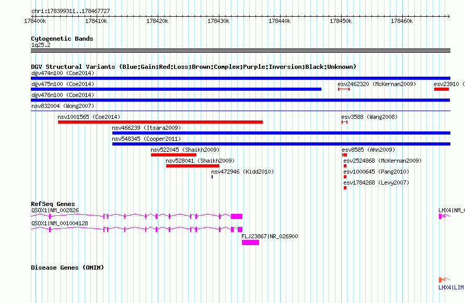Click the Cytogenetic Bands track title
465x303 pixels.
62,39
